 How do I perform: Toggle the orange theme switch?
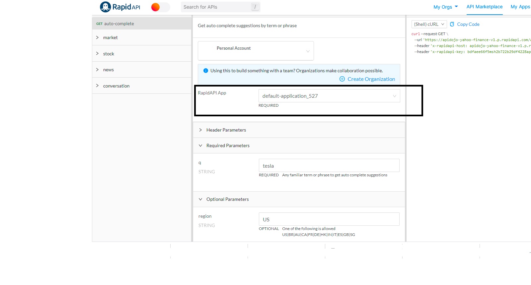pyautogui.click(x=160, y=7)
